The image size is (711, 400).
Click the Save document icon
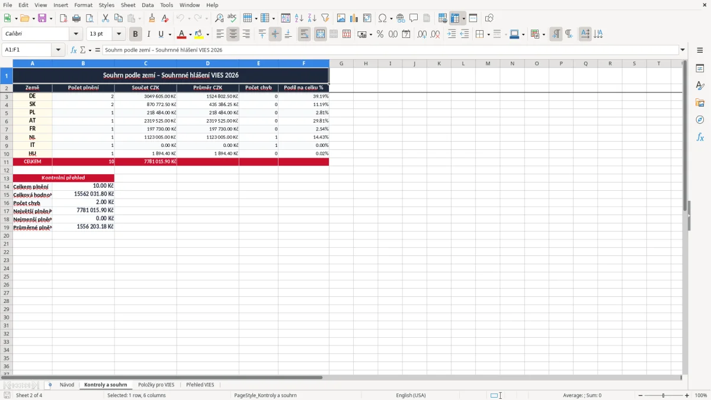coord(42,18)
